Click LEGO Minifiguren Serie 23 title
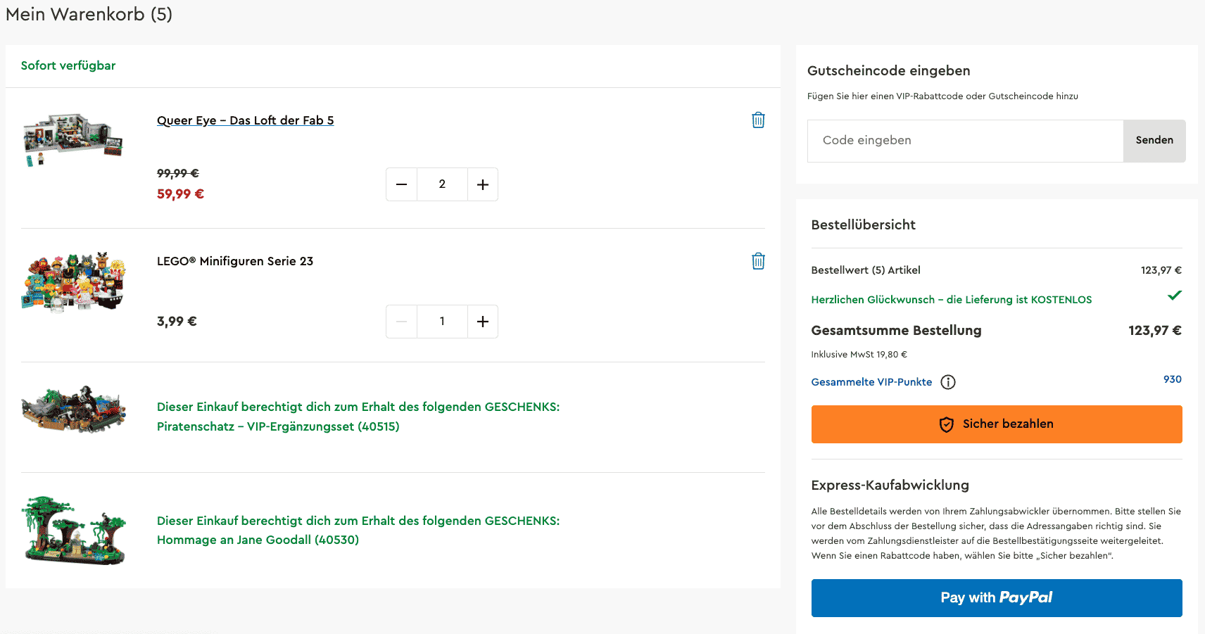Viewport: 1205px width, 634px height. click(x=235, y=261)
